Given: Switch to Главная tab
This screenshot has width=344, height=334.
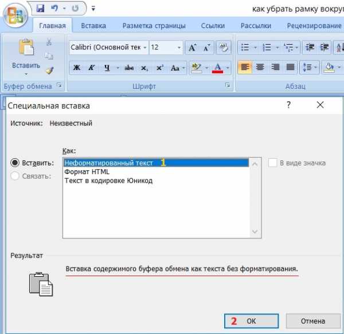Looking at the screenshot, I should coord(52,26).
